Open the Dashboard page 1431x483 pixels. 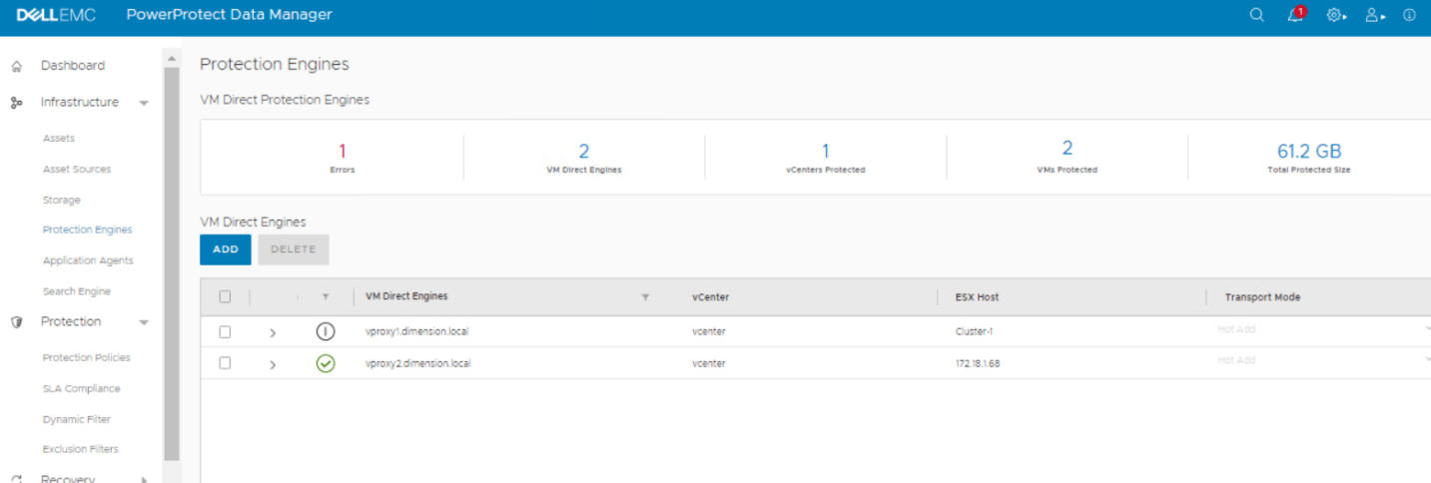point(72,66)
